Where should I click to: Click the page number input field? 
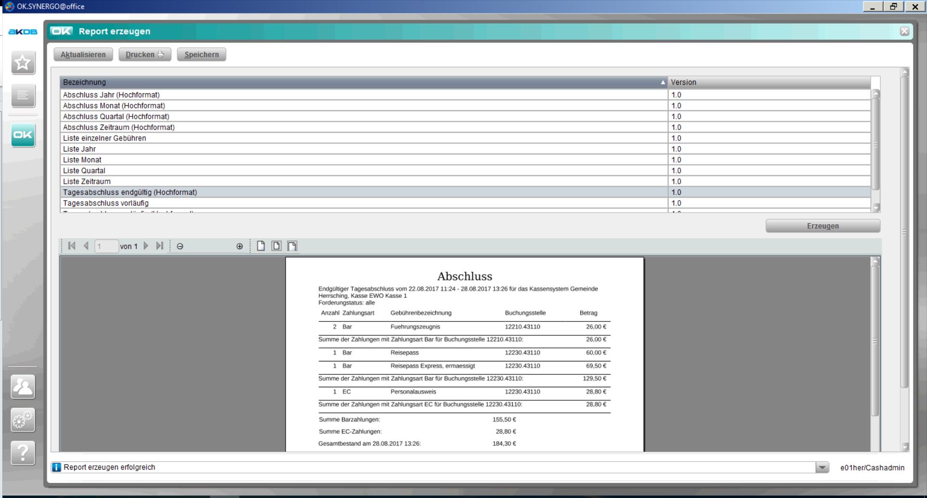click(106, 246)
